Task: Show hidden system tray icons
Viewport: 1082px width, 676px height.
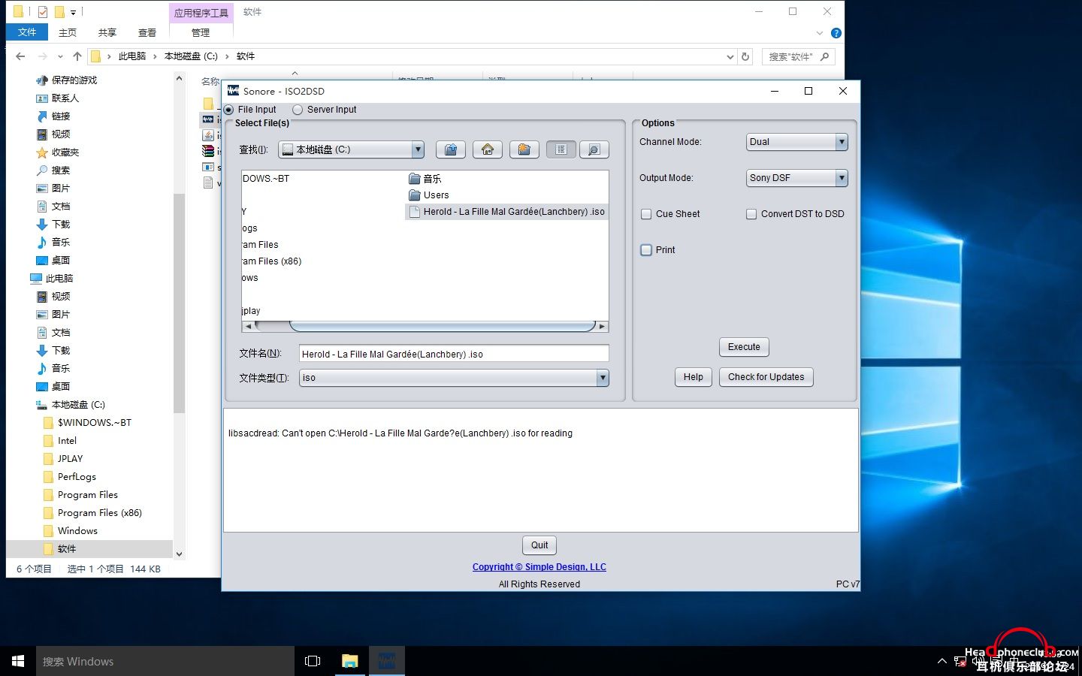Action: 942,661
